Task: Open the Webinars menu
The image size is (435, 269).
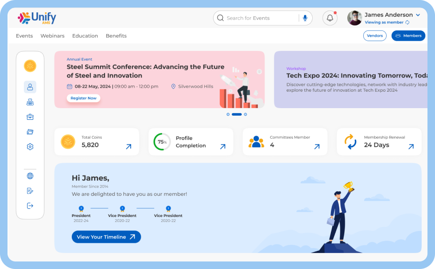Action: (52, 36)
